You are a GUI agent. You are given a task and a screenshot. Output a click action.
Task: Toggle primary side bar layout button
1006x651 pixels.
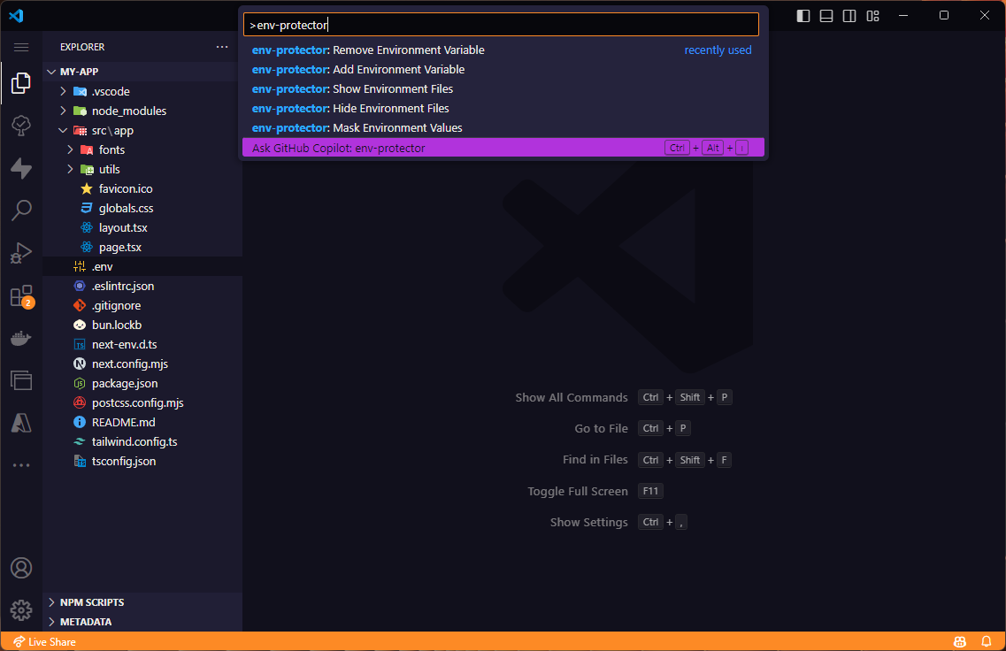(x=803, y=15)
